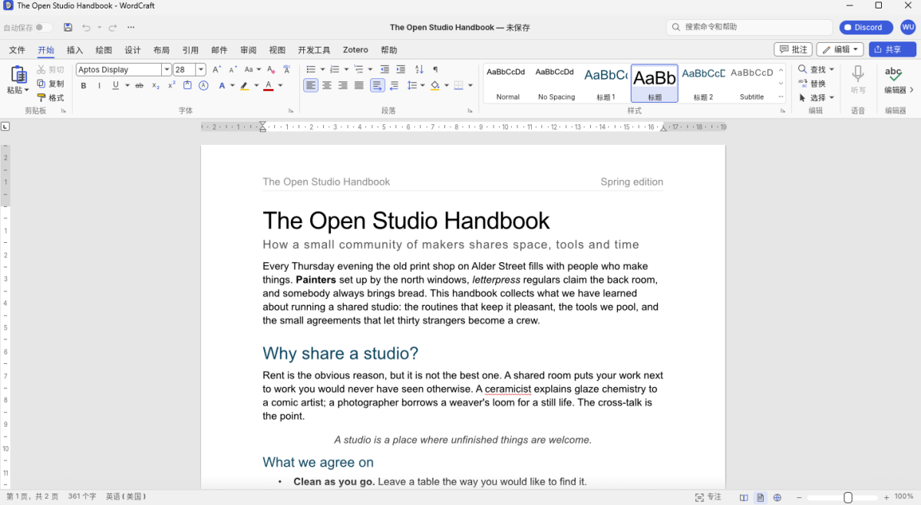This screenshot has height=505, width=921.
Task: Center align the paragraph
Action: point(327,86)
